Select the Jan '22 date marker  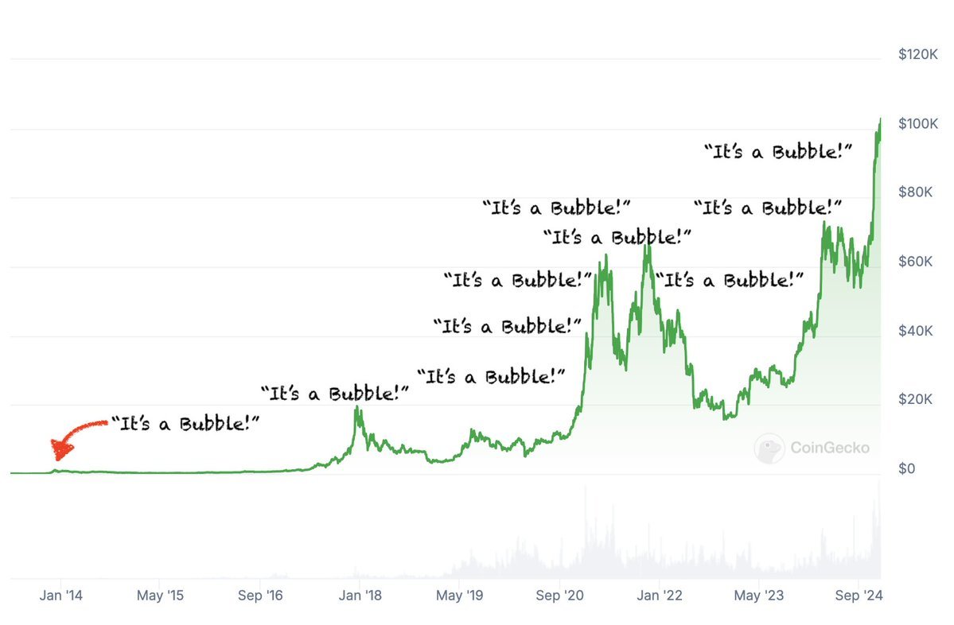(659, 596)
